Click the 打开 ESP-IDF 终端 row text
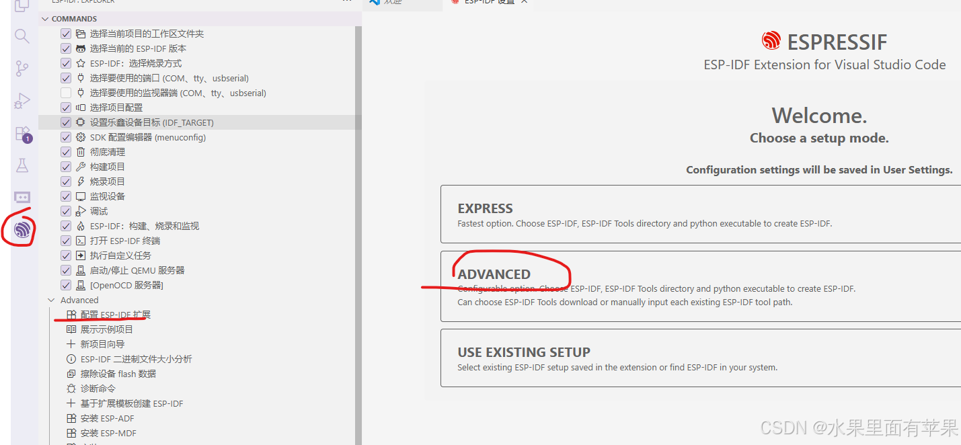Screen dimensions: 961x445 click(x=125, y=241)
